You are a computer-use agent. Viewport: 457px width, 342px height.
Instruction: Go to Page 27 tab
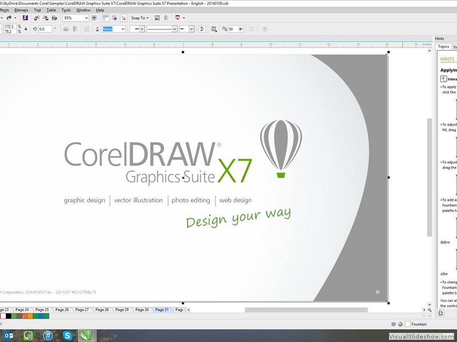(x=82, y=310)
